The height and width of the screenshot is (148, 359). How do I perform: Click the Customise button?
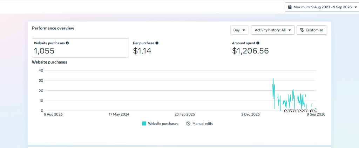[312, 30]
